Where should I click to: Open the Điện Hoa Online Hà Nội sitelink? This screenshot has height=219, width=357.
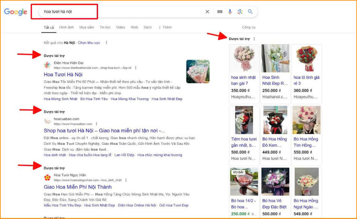137,205
